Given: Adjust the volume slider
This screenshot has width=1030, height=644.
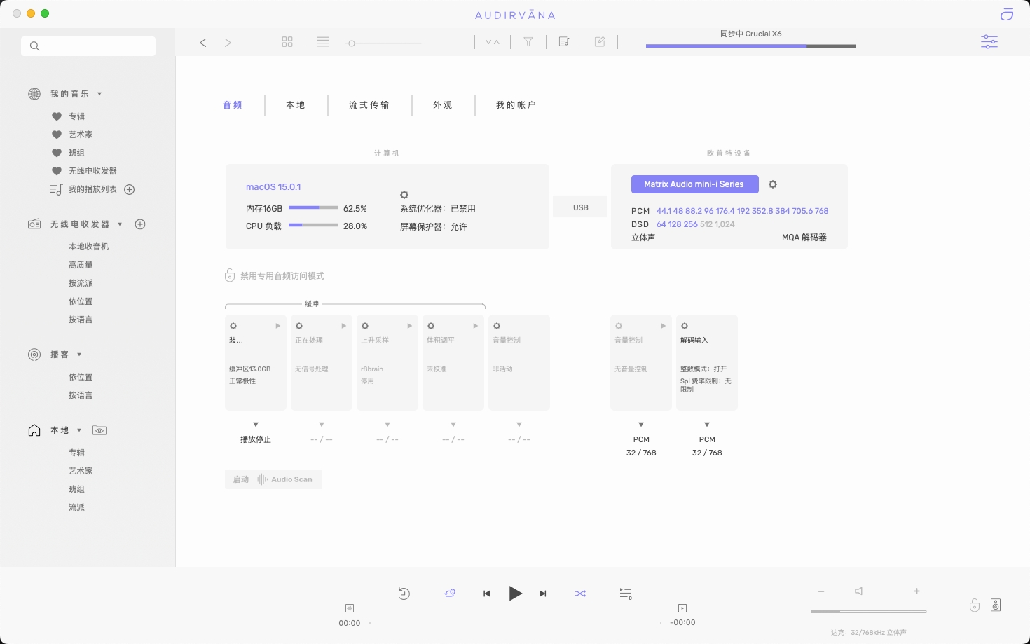Looking at the screenshot, I should pos(869,612).
